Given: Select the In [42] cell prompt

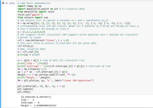Looking at the screenshot, I should coord(10,3).
